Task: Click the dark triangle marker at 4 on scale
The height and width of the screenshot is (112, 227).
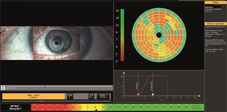Action: click(65, 104)
